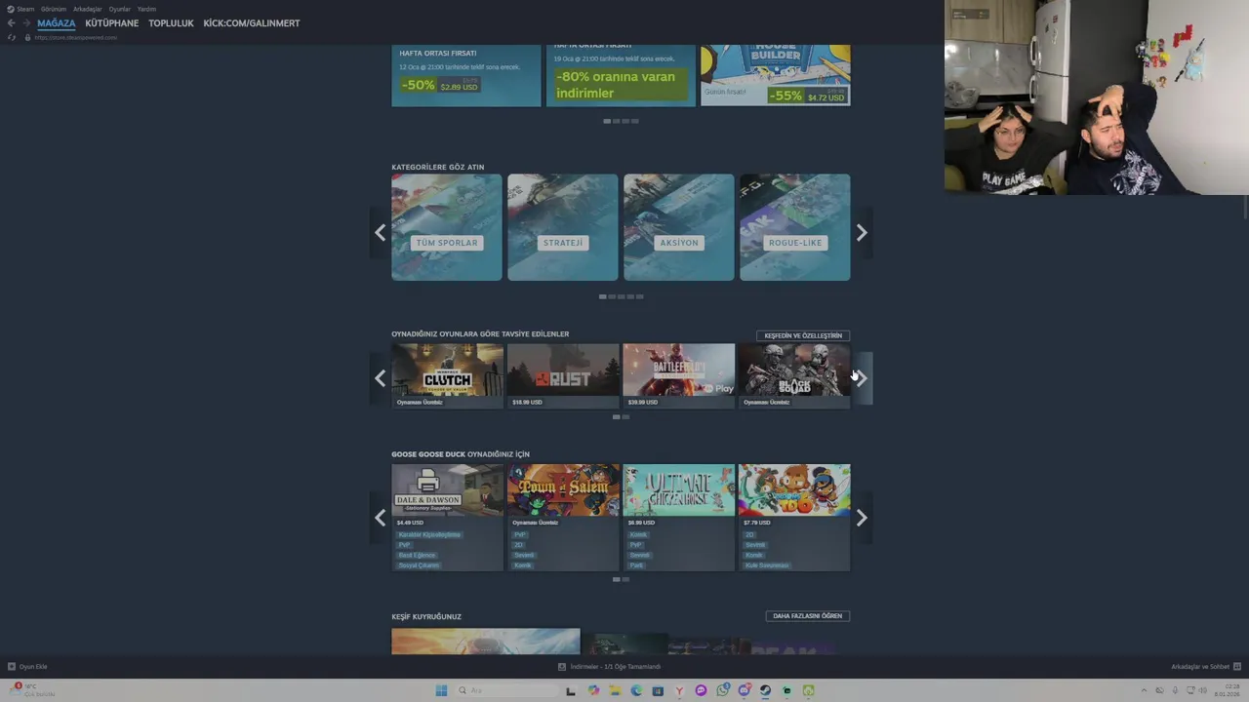Click the store URL address text
Viewport: 1249px width, 702px height.
point(76,37)
